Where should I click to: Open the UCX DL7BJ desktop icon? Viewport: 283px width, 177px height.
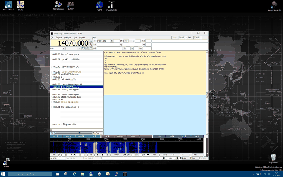[21, 6]
